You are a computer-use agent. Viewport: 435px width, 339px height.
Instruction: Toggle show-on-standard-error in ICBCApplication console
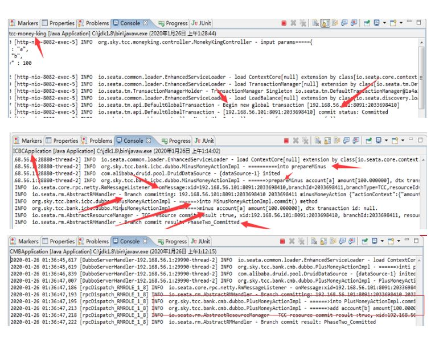tap(356, 140)
